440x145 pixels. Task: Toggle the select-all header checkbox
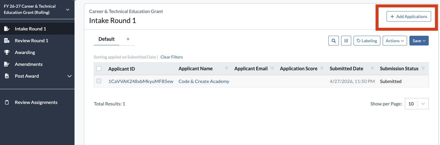point(99,69)
